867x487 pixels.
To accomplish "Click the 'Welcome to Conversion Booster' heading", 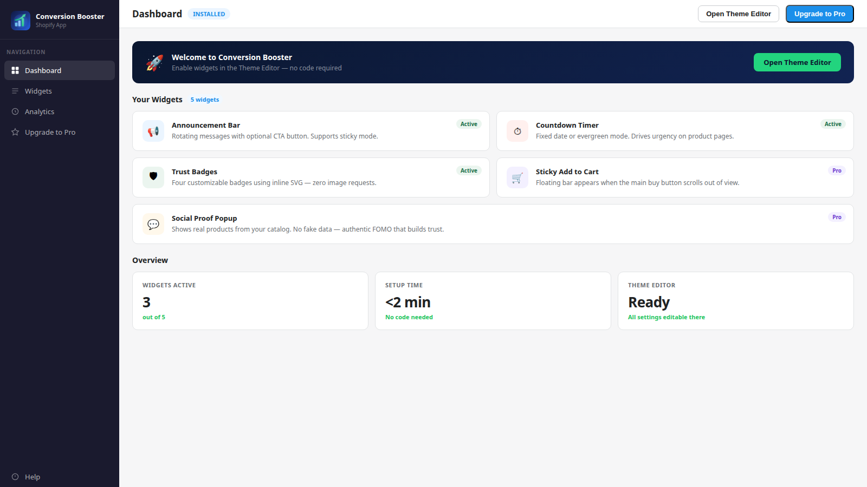I will (x=232, y=57).
